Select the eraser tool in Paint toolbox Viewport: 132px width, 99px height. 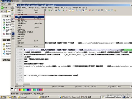point(12,10)
